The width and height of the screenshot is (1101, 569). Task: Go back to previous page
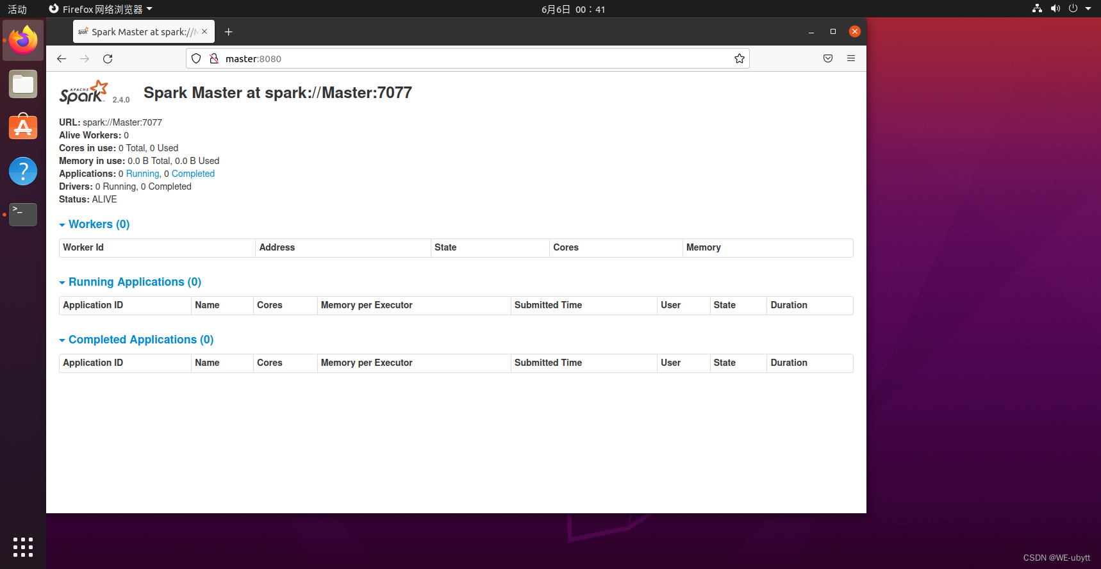[x=62, y=58]
